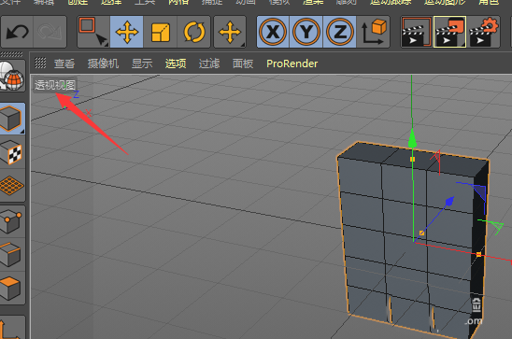Grab the blue Z-axis arrow handle

point(449,202)
